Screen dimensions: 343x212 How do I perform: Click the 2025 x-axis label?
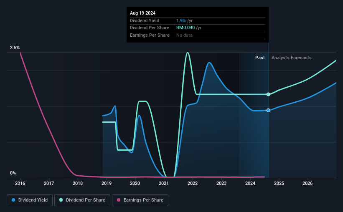point(279,183)
